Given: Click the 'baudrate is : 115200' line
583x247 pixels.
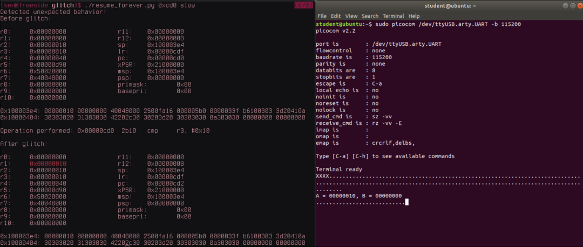Looking at the screenshot, I should click(354, 57).
